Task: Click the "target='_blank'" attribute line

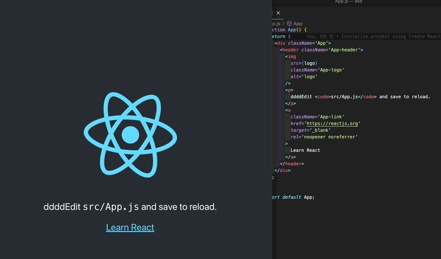Action: click(311, 130)
